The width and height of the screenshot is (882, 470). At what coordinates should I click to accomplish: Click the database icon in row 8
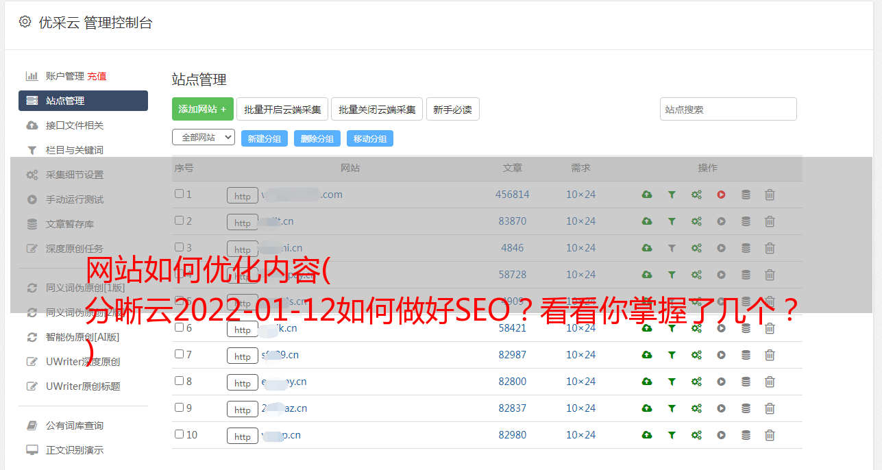(746, 382)
